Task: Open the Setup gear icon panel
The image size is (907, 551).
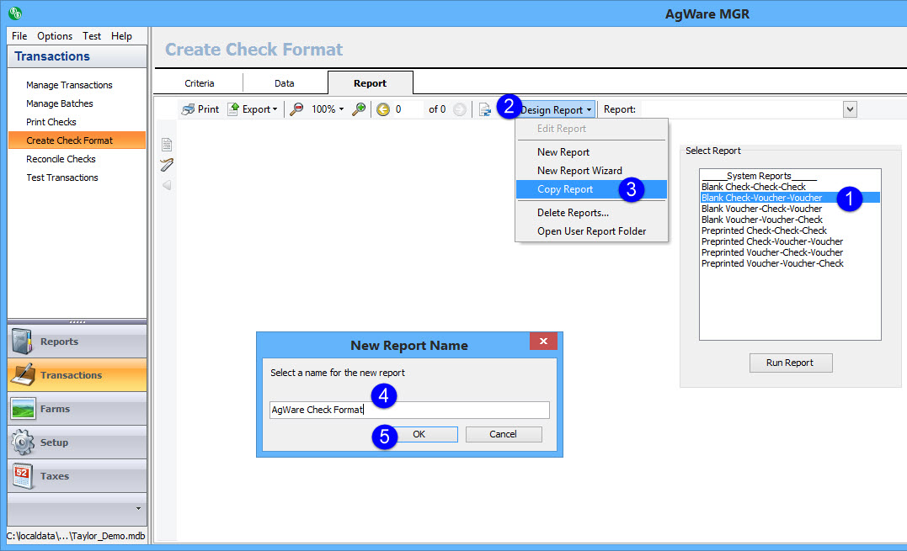Action: coord(23,442)
